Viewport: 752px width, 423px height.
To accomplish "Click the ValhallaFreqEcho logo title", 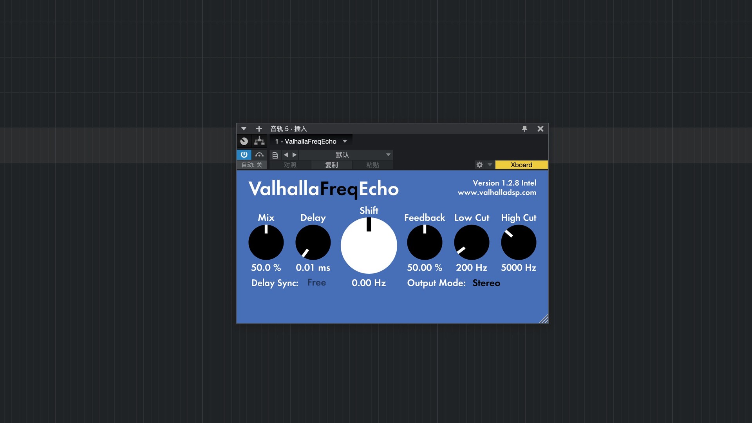I will click(x=324, y=189).
